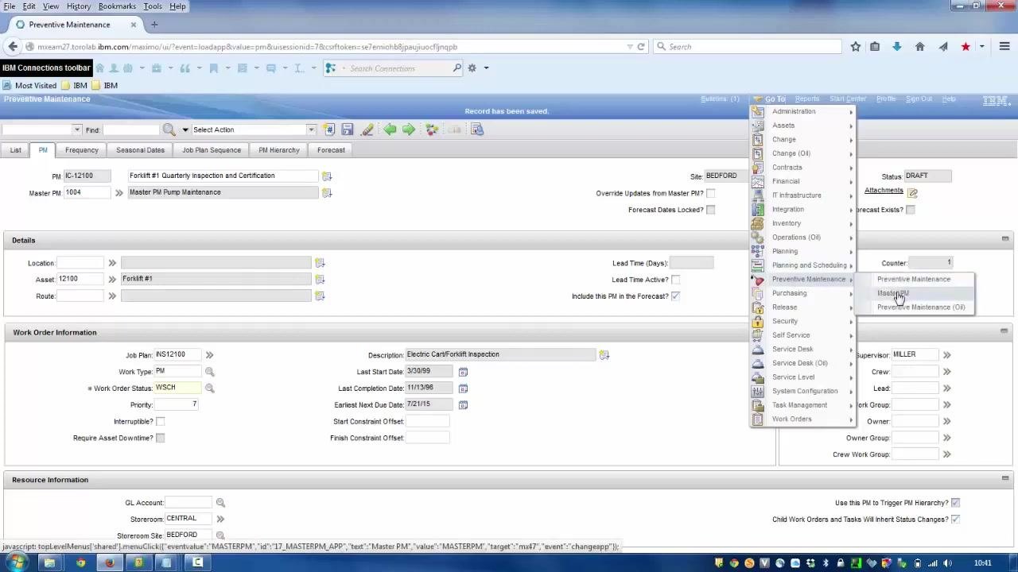Click the Start Center link
This screenshot has height=572, width=1018.
coord(848,99)
